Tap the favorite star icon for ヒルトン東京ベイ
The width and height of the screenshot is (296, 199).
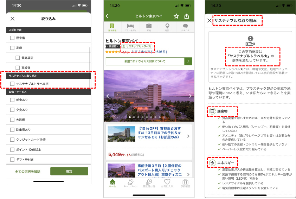(x=176, y=16)
